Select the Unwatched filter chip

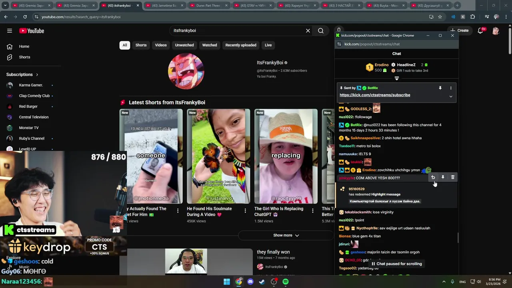(x=184, y=45)
